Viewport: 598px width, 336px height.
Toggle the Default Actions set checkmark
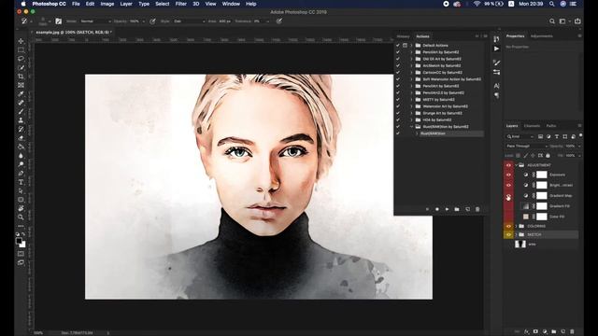coord(398,46)
